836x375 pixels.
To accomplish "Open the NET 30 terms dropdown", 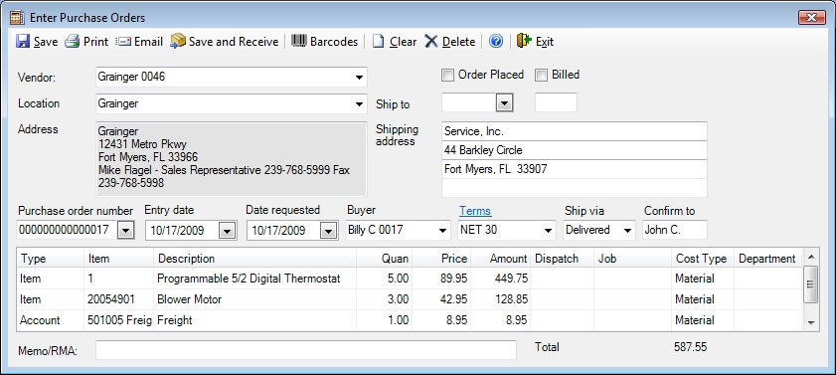I will (548, 231).
